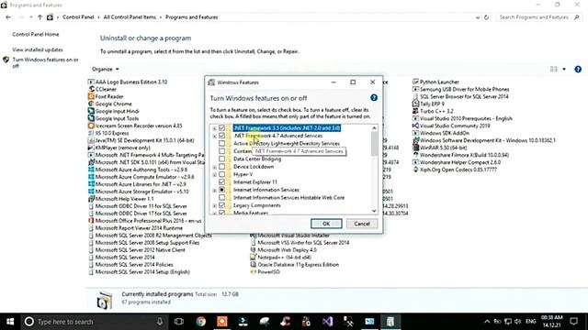Enable Data Center Bridging checkbox
Viewport: 588px width, 330px height.
[221, 159]
